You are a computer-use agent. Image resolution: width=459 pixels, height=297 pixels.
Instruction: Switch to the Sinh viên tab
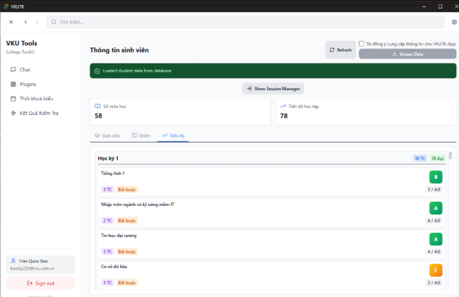(x=107, y=135)
